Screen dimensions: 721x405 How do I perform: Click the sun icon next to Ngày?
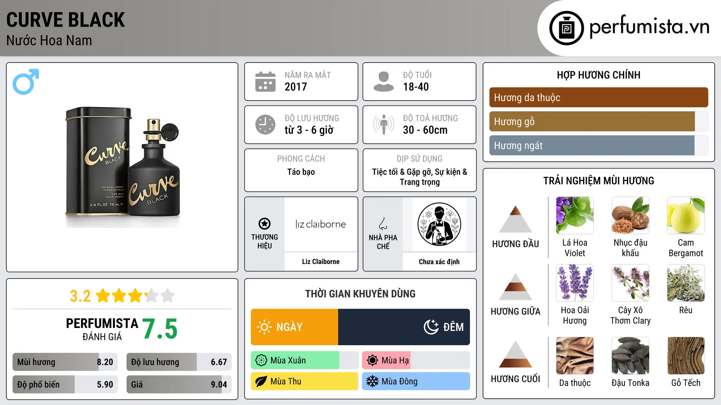tap(264, 327)
